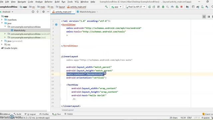The height and width of the screenshot is (120, 213).
Task: Open the Code menu
Action: 30,2
